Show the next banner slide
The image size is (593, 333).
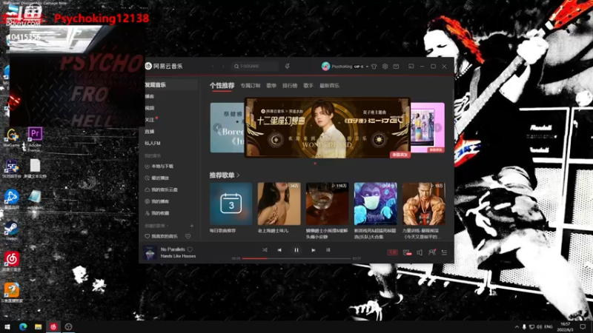437,127
